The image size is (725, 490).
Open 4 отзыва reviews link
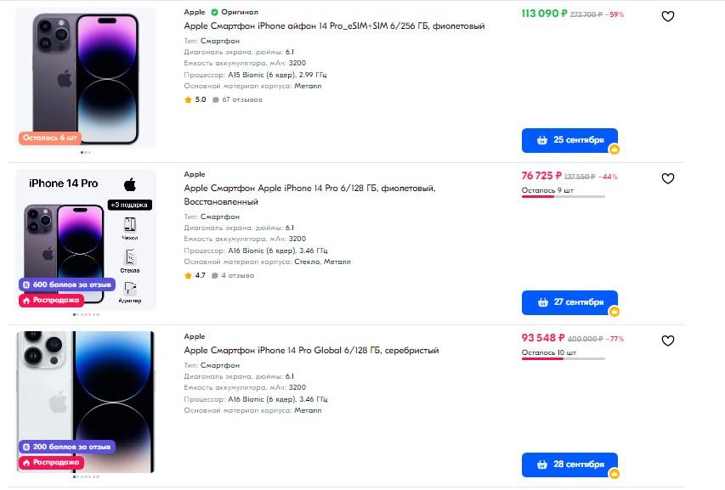point(238,276)
